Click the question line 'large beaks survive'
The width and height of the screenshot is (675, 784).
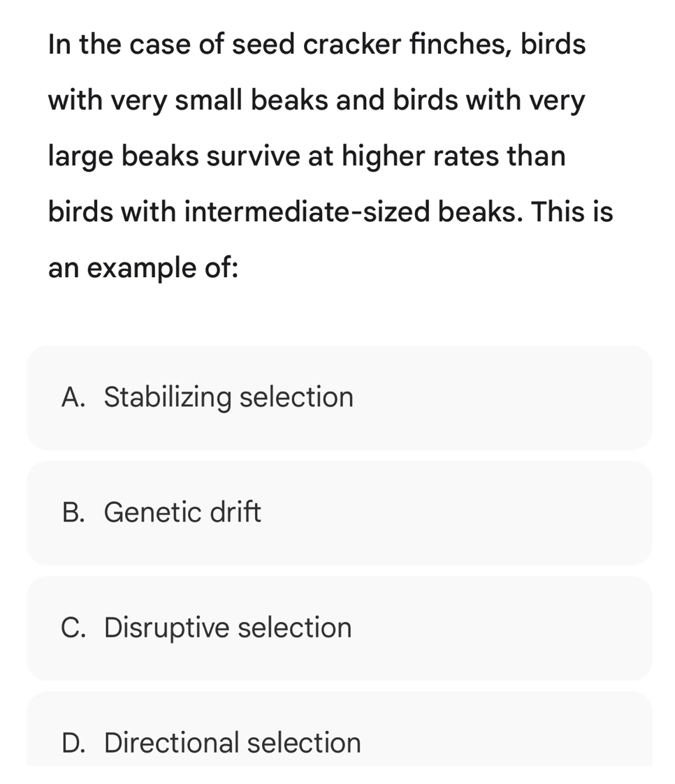[x=307, y=156]
